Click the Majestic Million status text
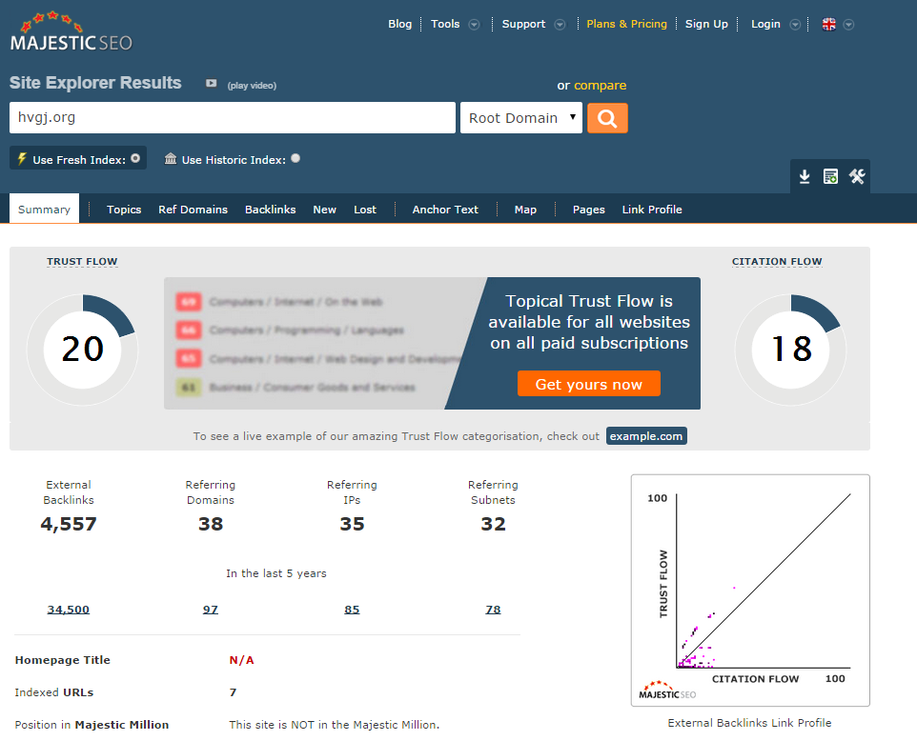Image resolution: width=917 pixels, height=741 pixels. point(334,725)
